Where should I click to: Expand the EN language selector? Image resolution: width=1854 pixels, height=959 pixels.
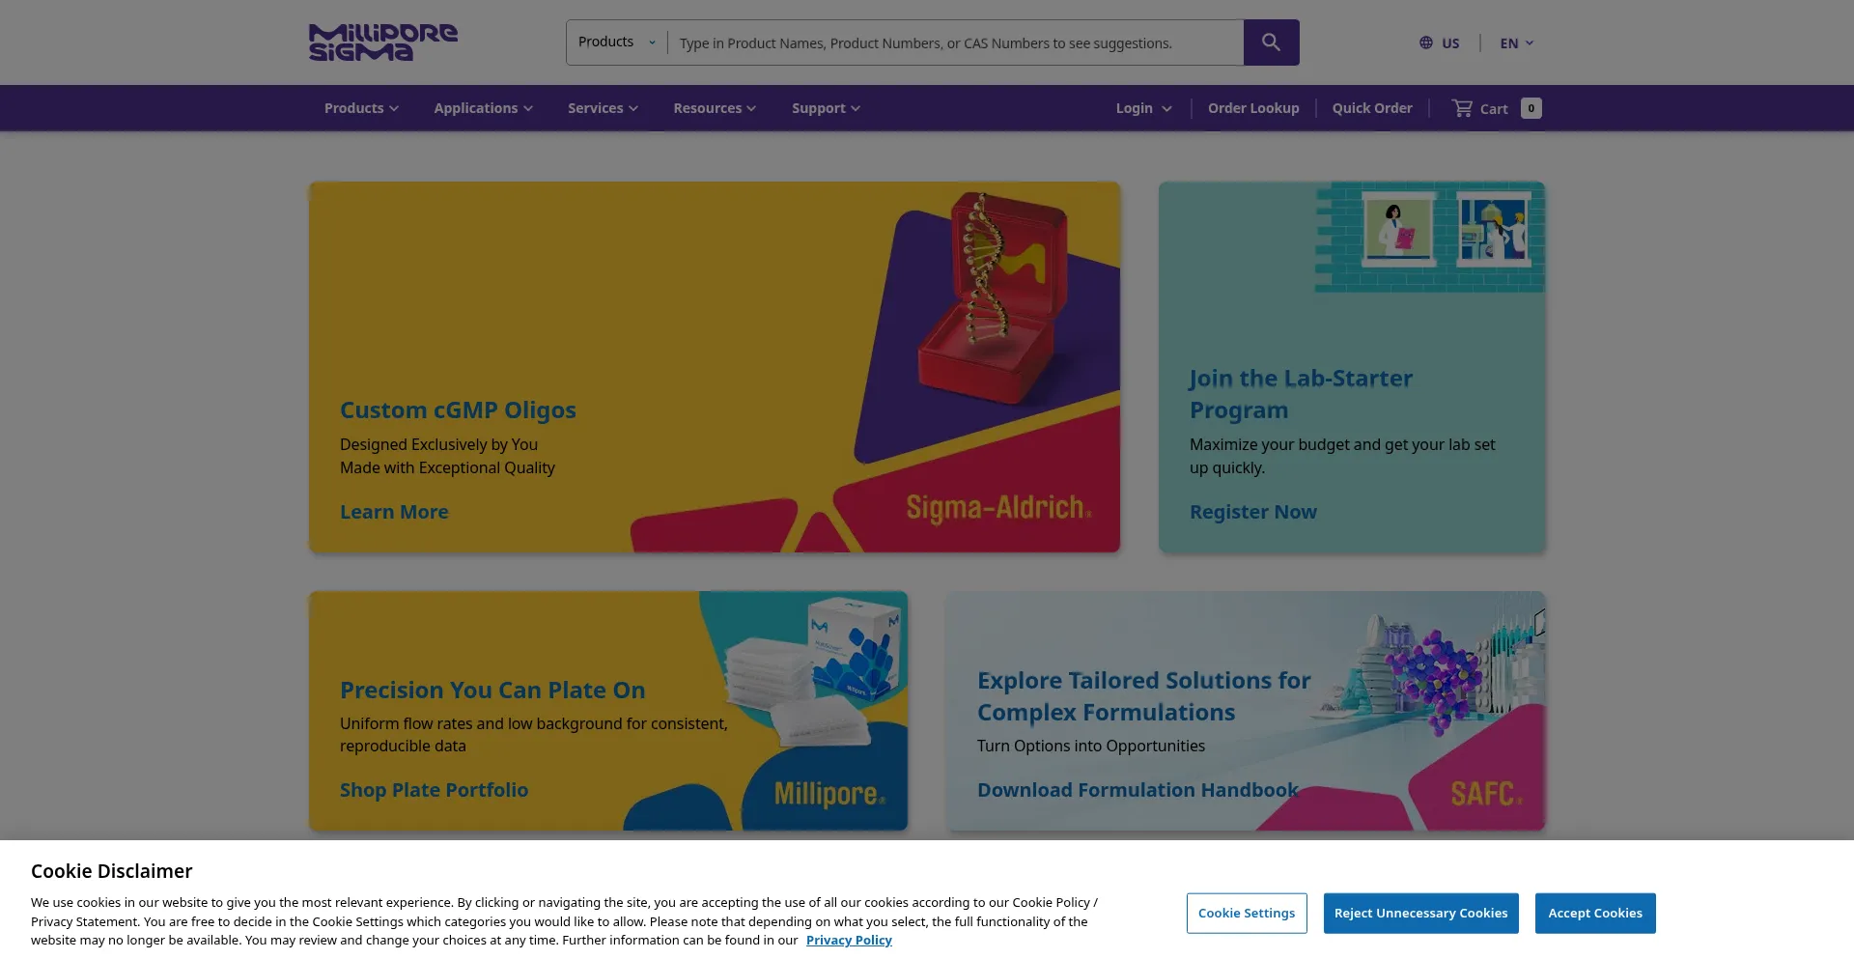click(x=1516, y=43)
